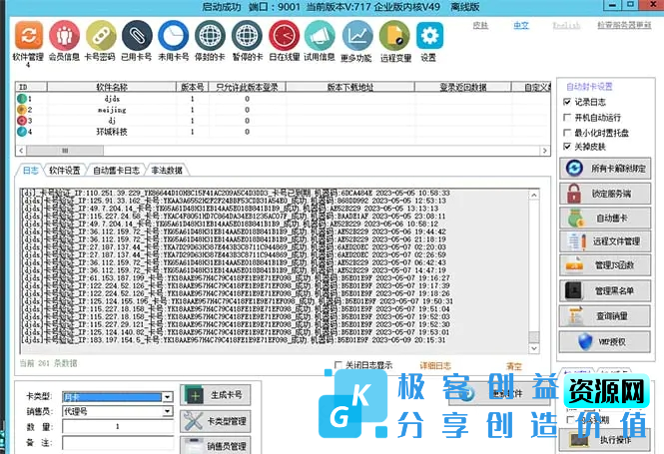This screenshot has height=454, width=664.
Task: Click 所有卡解除绑定 unbind all button
Action: click(x=605, y=169)
